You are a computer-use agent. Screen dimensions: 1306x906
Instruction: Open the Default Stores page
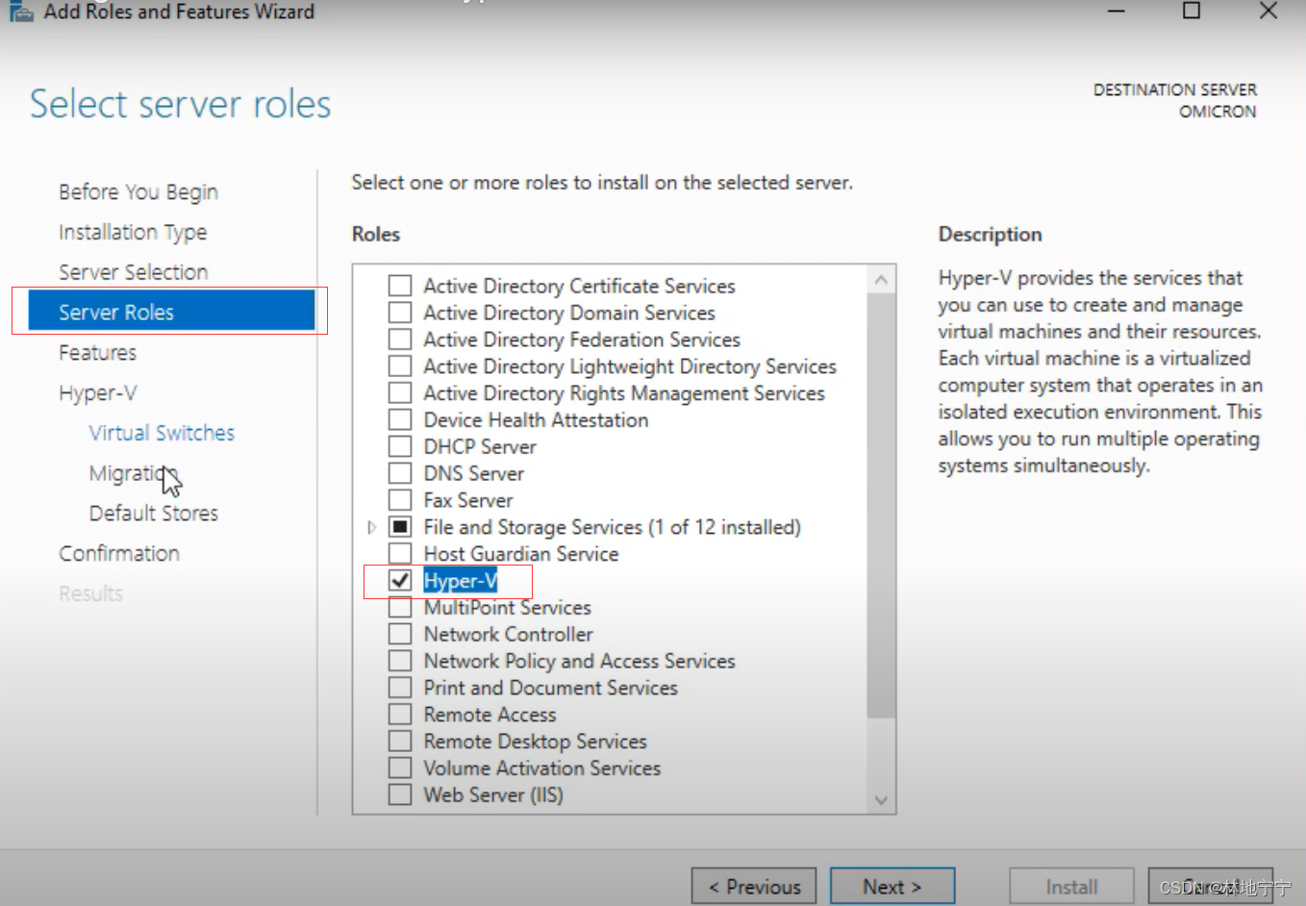tap(154, 513)
